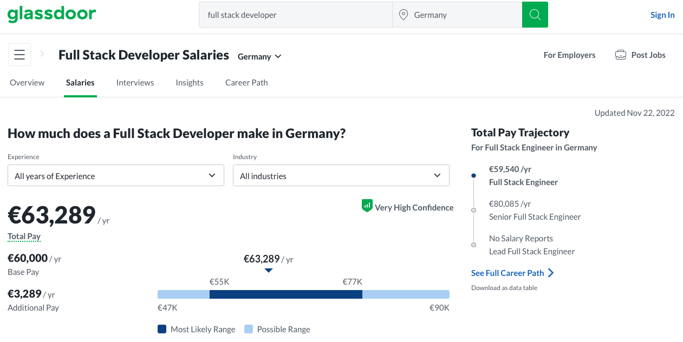Click the job title search field
683x342 pixels.
click(x=296, y=15)
